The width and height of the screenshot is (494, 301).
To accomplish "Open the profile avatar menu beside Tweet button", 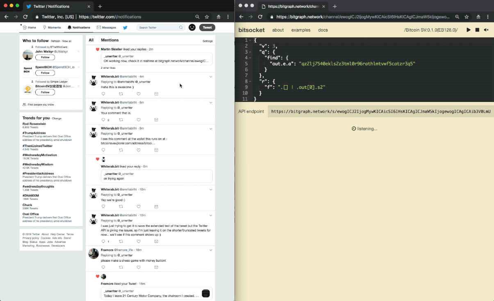I will tap(192, 27).
